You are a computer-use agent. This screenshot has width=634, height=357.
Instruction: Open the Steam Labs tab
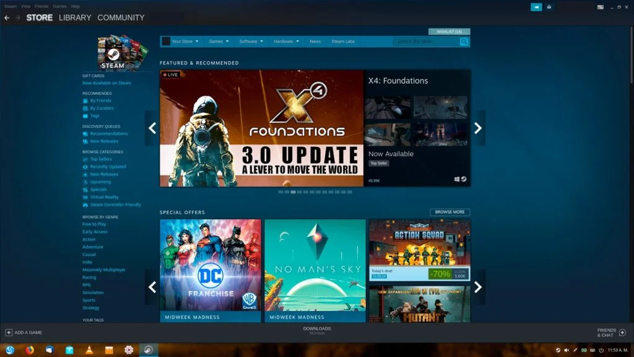coord(343,42)
